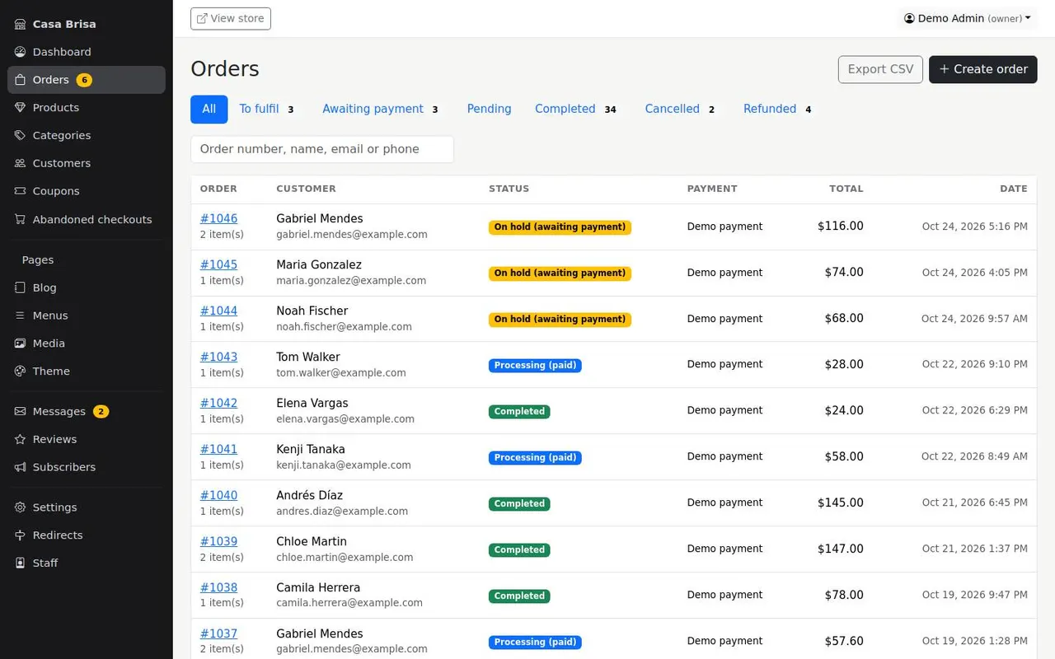Click the Processing (paid) badge for Kenji Tanaka
Image resolution: width=1055 pixels, height=659 pixels.
[x=535, y=457]
